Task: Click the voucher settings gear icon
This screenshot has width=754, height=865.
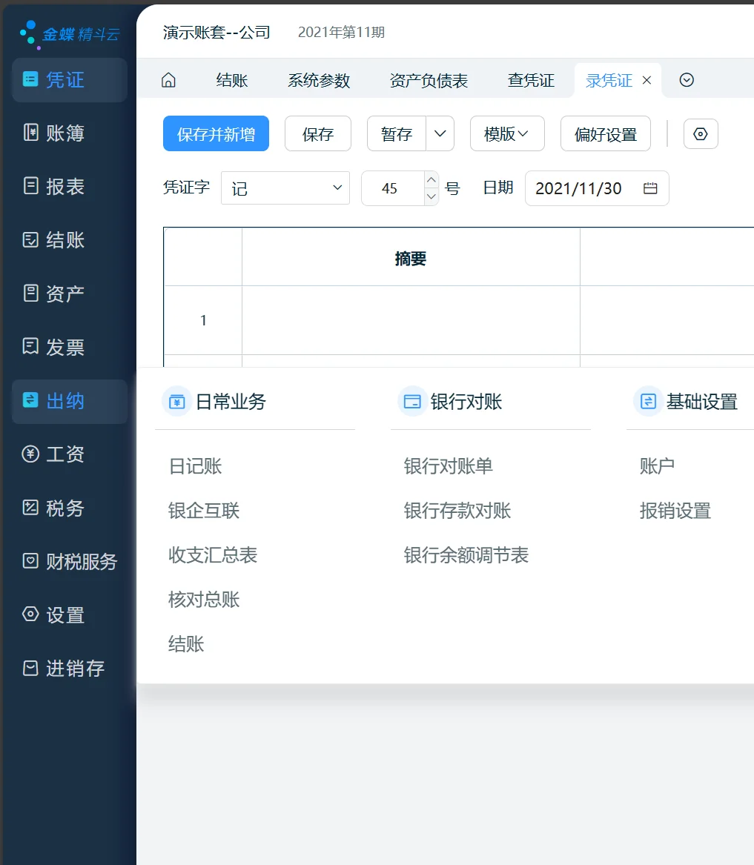Action: coord(700,133)
